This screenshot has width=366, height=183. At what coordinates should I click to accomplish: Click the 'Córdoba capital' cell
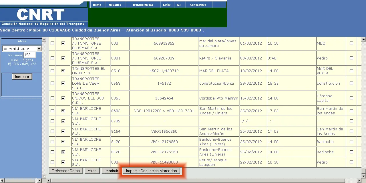(331, 98)
